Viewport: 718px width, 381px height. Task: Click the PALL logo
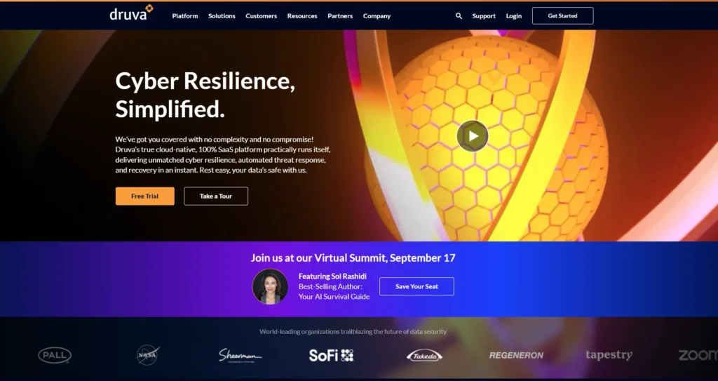tap(55, 355)
